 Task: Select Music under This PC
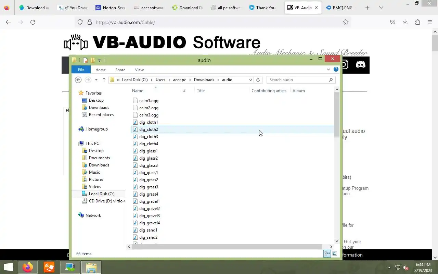click(x=94, y=172)
